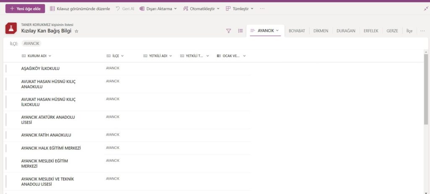Viewport: 430px width, 194px height.
Task: Open the toolbar more options ellipsis
Action: coord(262,8)
